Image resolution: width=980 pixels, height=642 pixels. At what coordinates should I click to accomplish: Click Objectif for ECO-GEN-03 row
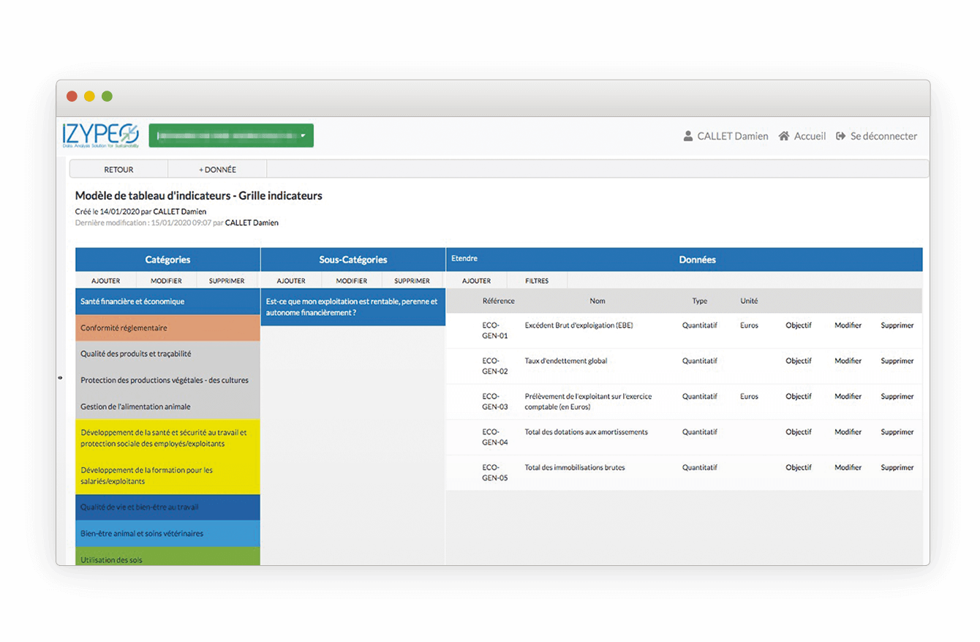tap(799, 396)
